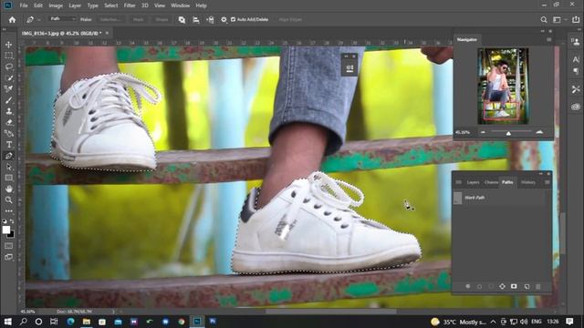Open Edit Toolbar three-dots button
584x328 pixels.
point(9,210)
